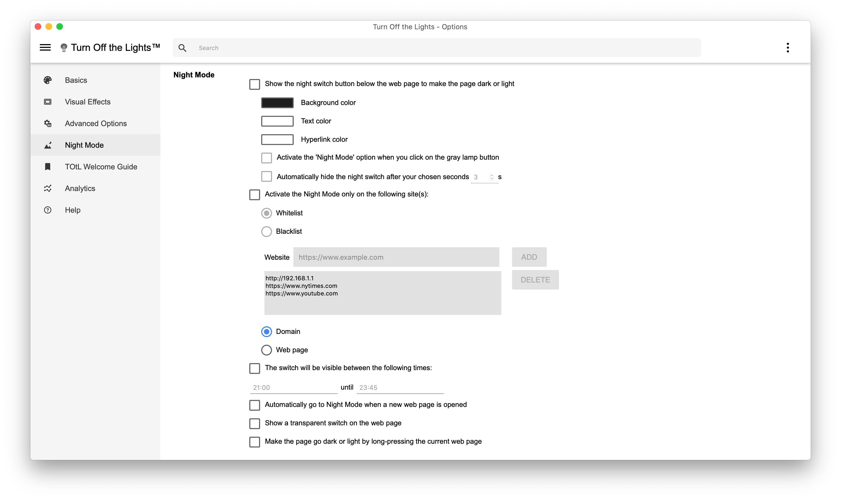The image size is (841, 500).
Task: Open the Hyperlink color swatch
Action: [277, 140]
